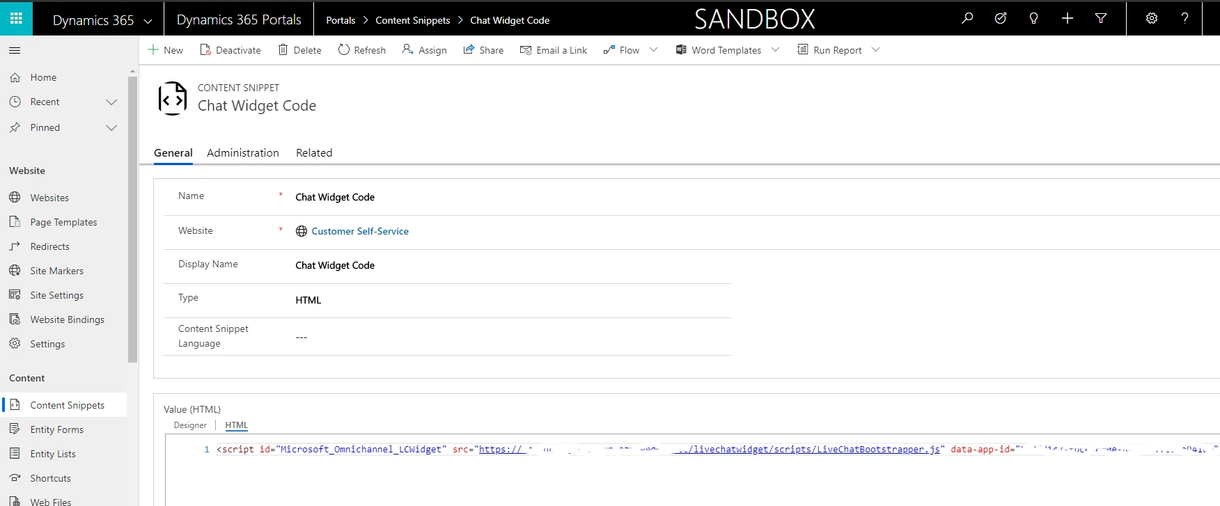Viewport: 1220px width, 506px height.
Task: Open Website Bindings in the sidebar
Action: (67, 319)
